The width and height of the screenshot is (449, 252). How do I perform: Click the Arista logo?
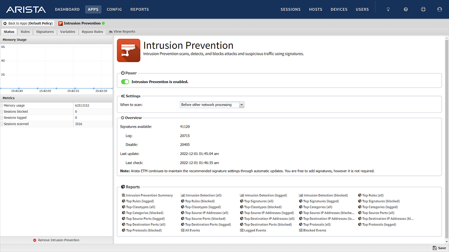coord(26,9)
